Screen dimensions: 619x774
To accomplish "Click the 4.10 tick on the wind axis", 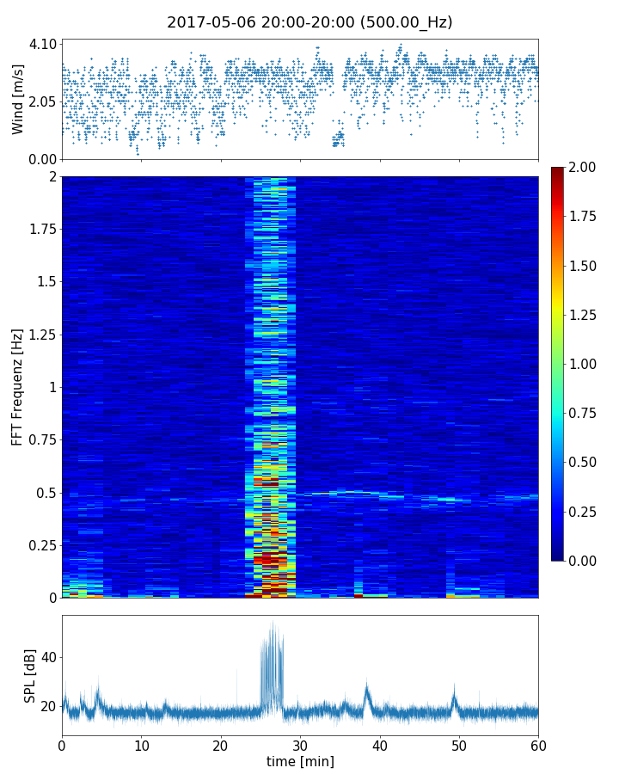I will (x=42, y=44).
